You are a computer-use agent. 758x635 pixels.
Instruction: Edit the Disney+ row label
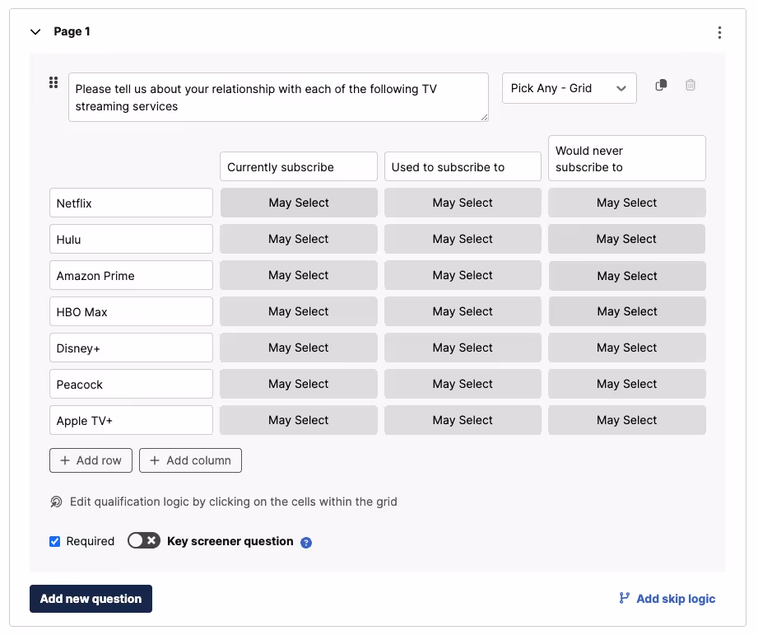[x=131, y=348]
